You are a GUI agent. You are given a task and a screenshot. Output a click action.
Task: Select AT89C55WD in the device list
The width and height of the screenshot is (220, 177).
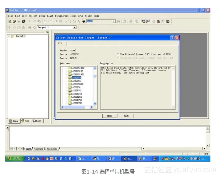click(78, 84)
